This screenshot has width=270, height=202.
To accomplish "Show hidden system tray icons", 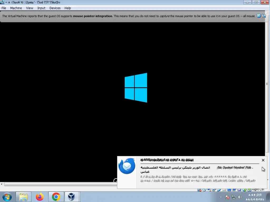I will click(x=221, y=197).
